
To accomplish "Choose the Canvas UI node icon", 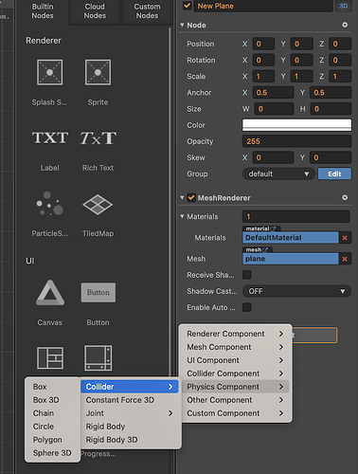I will point(50,293).
